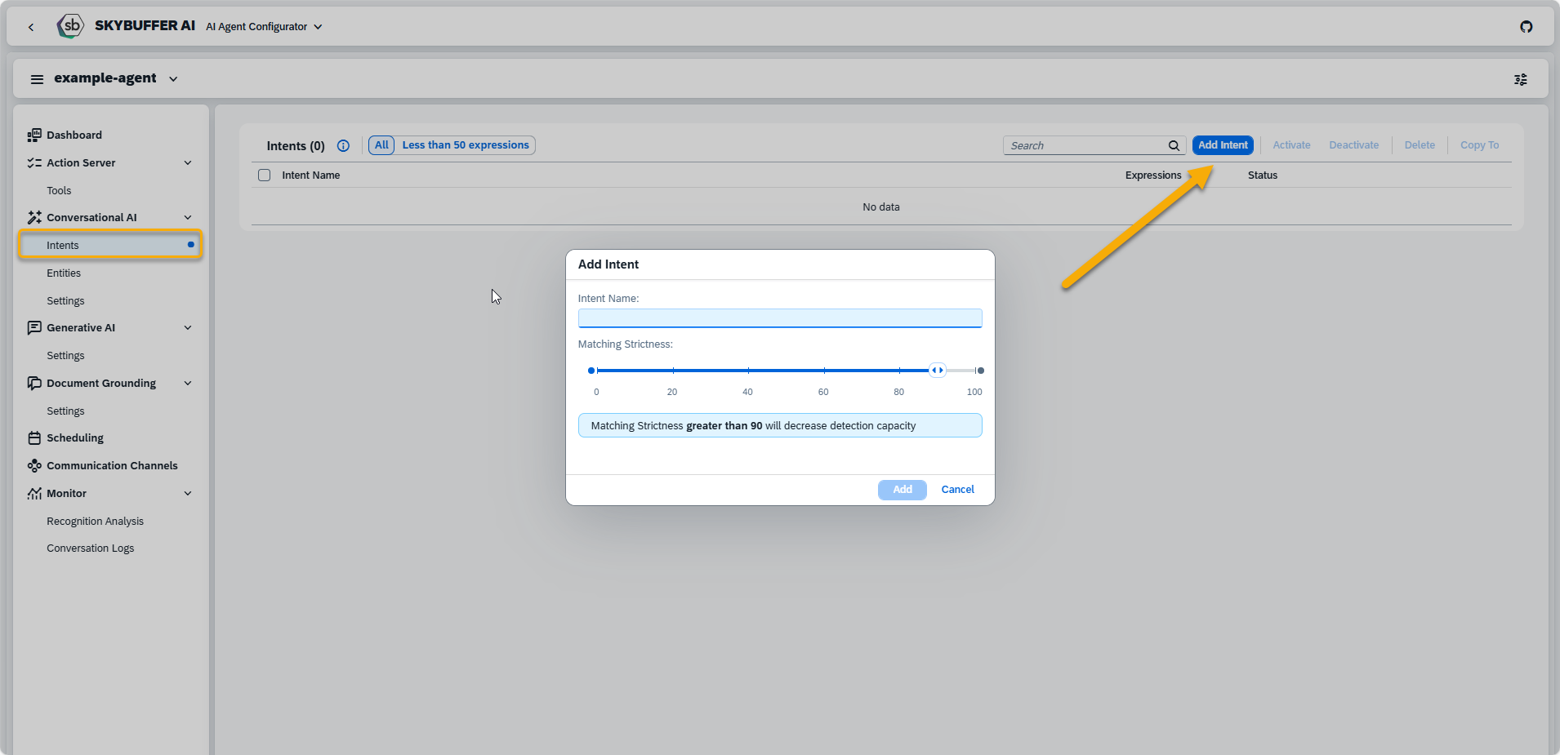Open Scheduling from the sidebar
The height and width of the screenshot is (755, 1560).
click(74, 438)
